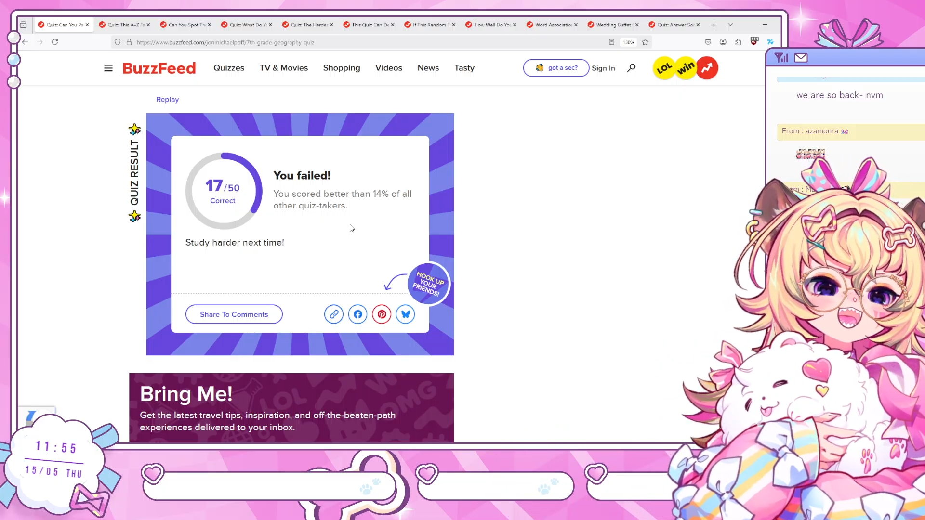Open the LOL badge feed
The image size is (925, 520).
point(664,68)
